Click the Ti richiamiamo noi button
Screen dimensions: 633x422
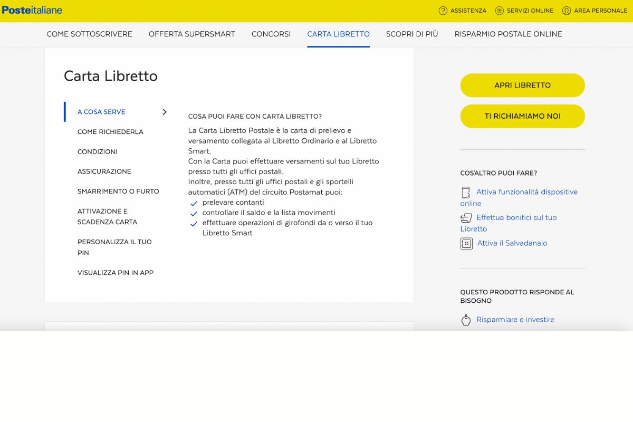coord(523,116)
